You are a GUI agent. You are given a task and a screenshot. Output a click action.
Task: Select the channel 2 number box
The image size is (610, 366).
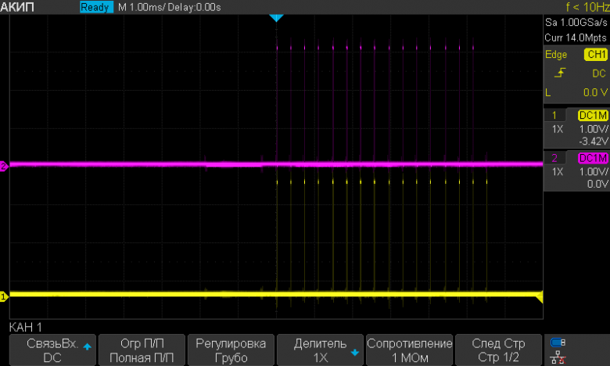coord(554,158)
